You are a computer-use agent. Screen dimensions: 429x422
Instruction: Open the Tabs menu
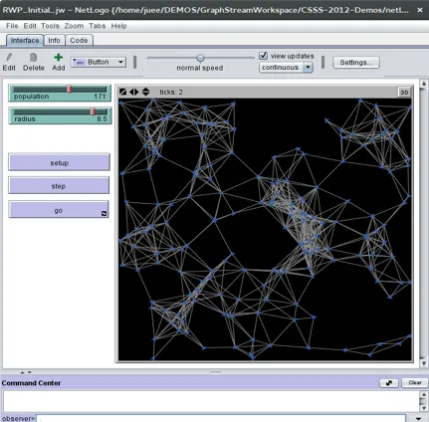(x=98, y=26)
